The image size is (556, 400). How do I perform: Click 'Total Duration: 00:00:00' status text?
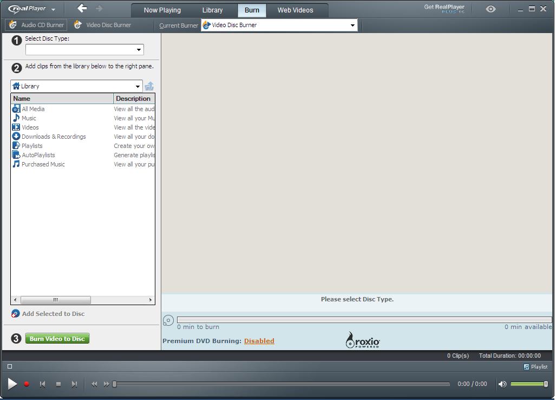point(509,356)
